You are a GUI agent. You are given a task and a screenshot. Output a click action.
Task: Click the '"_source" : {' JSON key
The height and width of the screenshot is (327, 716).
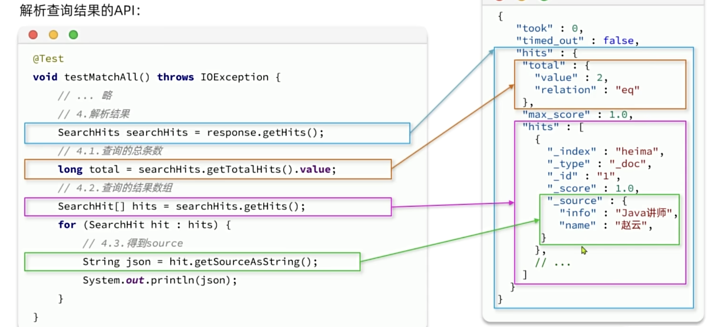point(587,201)
